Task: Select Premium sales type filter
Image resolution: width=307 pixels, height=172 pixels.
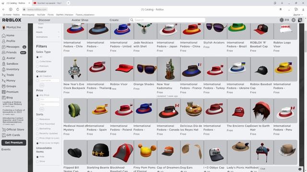Action: [37, 66]
